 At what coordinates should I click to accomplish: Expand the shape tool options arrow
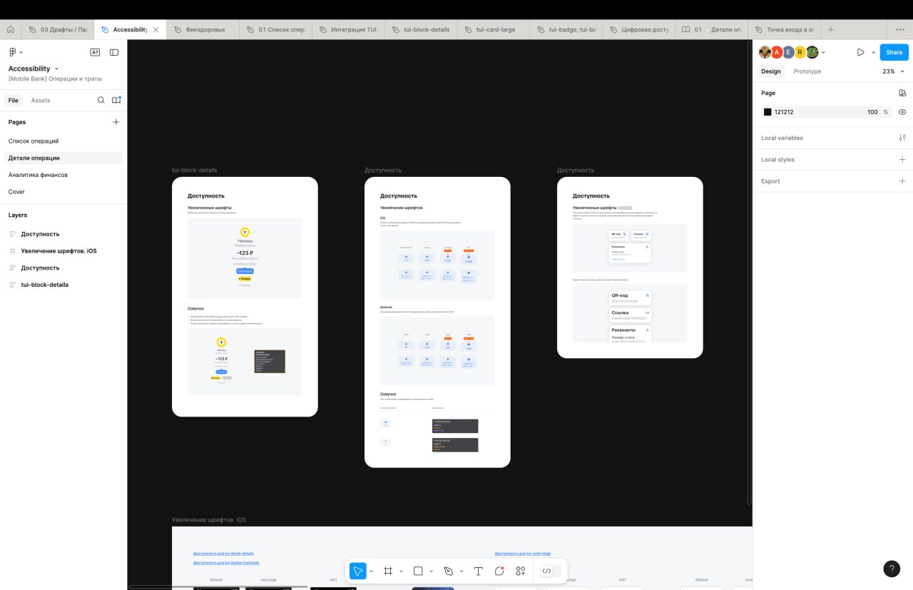431,571
